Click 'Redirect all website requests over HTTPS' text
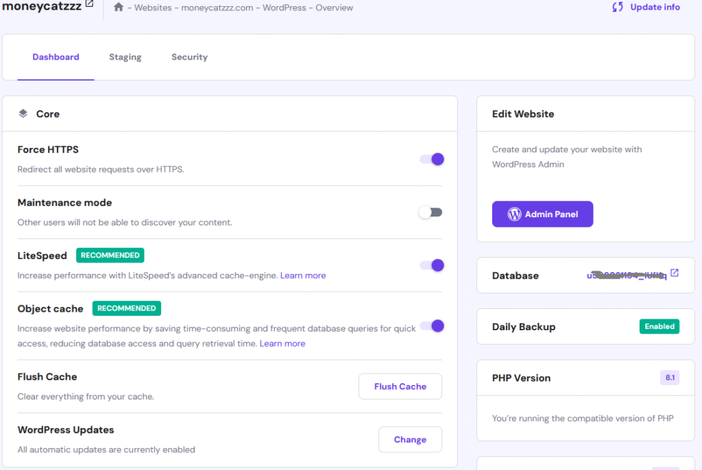 (x=101, y=169)
